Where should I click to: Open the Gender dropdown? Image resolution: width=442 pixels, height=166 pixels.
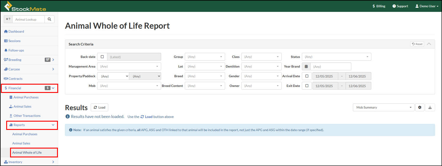tap(261, 76)
